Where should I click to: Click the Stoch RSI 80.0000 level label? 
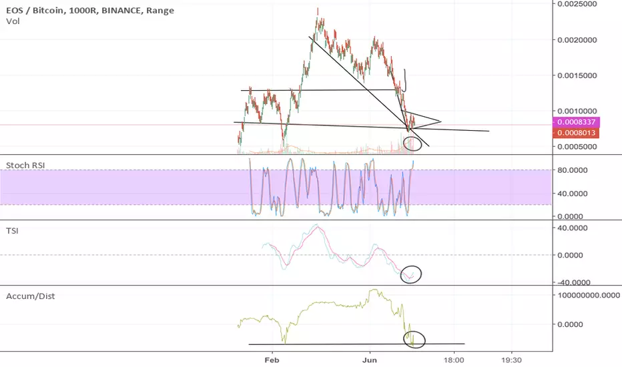[x=573, y=169]
